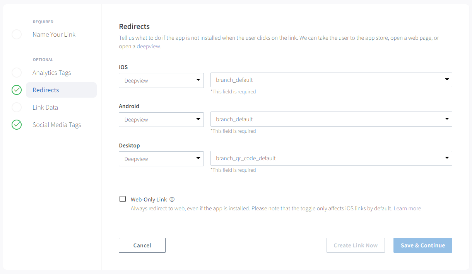Expand the iOS branch_default deepview dropdown
This screenshot has height=274, width=472.
[331, 80]
